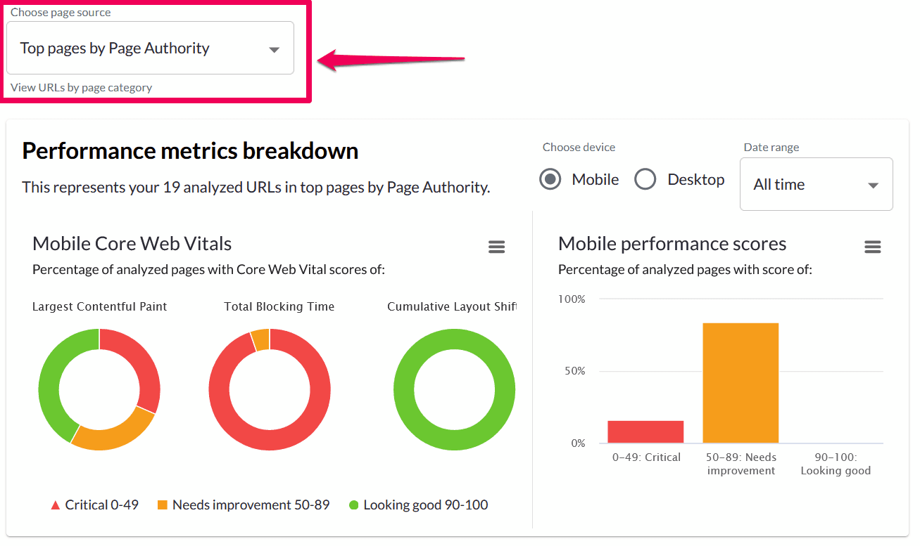Image resolution: width=920 pixels, height=546 pixels.
Task: Toggle Looking good 90-100 legend label
Action: pyautogui.click(x=425, y=505)
